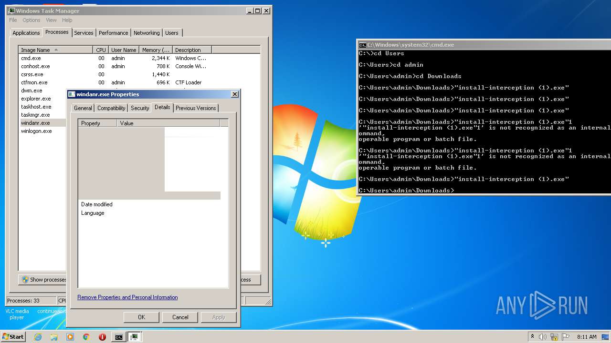
Task: Close the windanr.exe Properties dialog
Action: click(235, 94)
